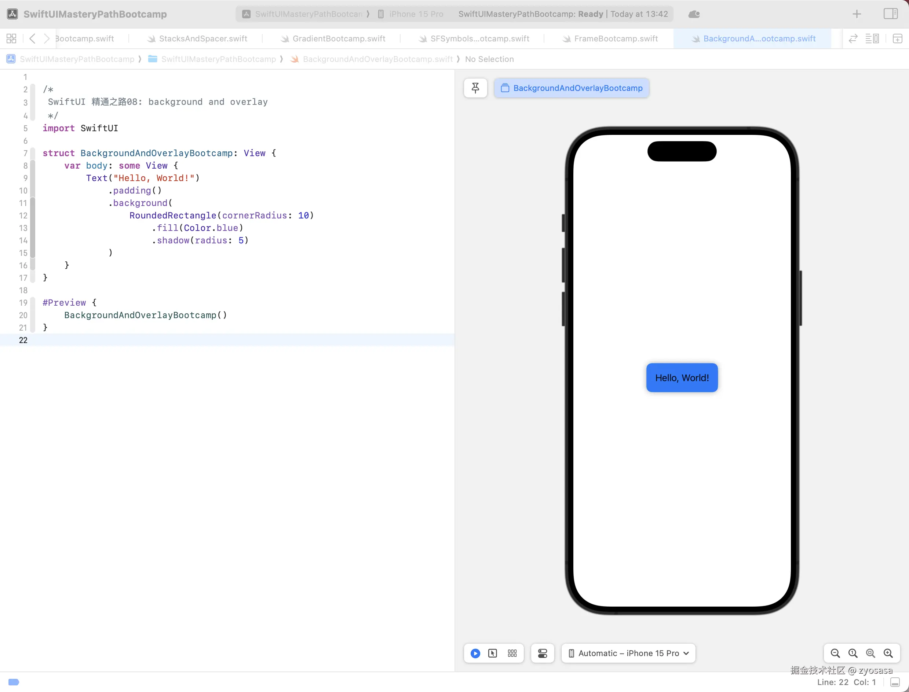909x692 pixels.
Task: Toggle the bottom debug area
Action: pyautogui.click(x=895, y=682)
